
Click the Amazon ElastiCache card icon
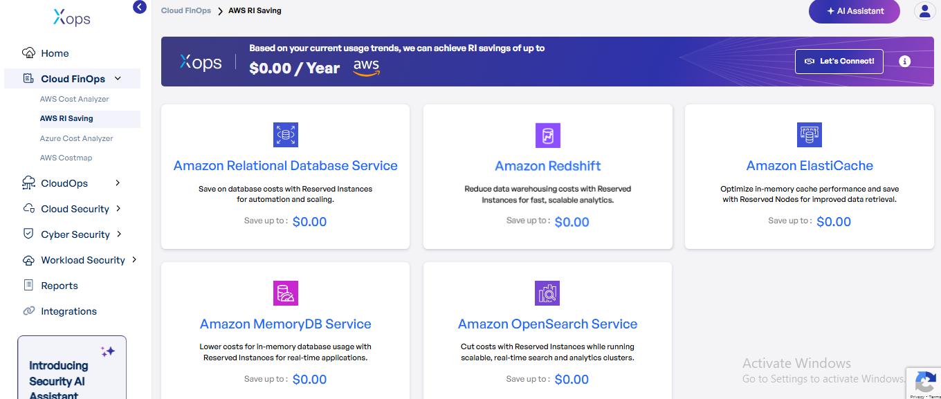click(x=810, y=135)
